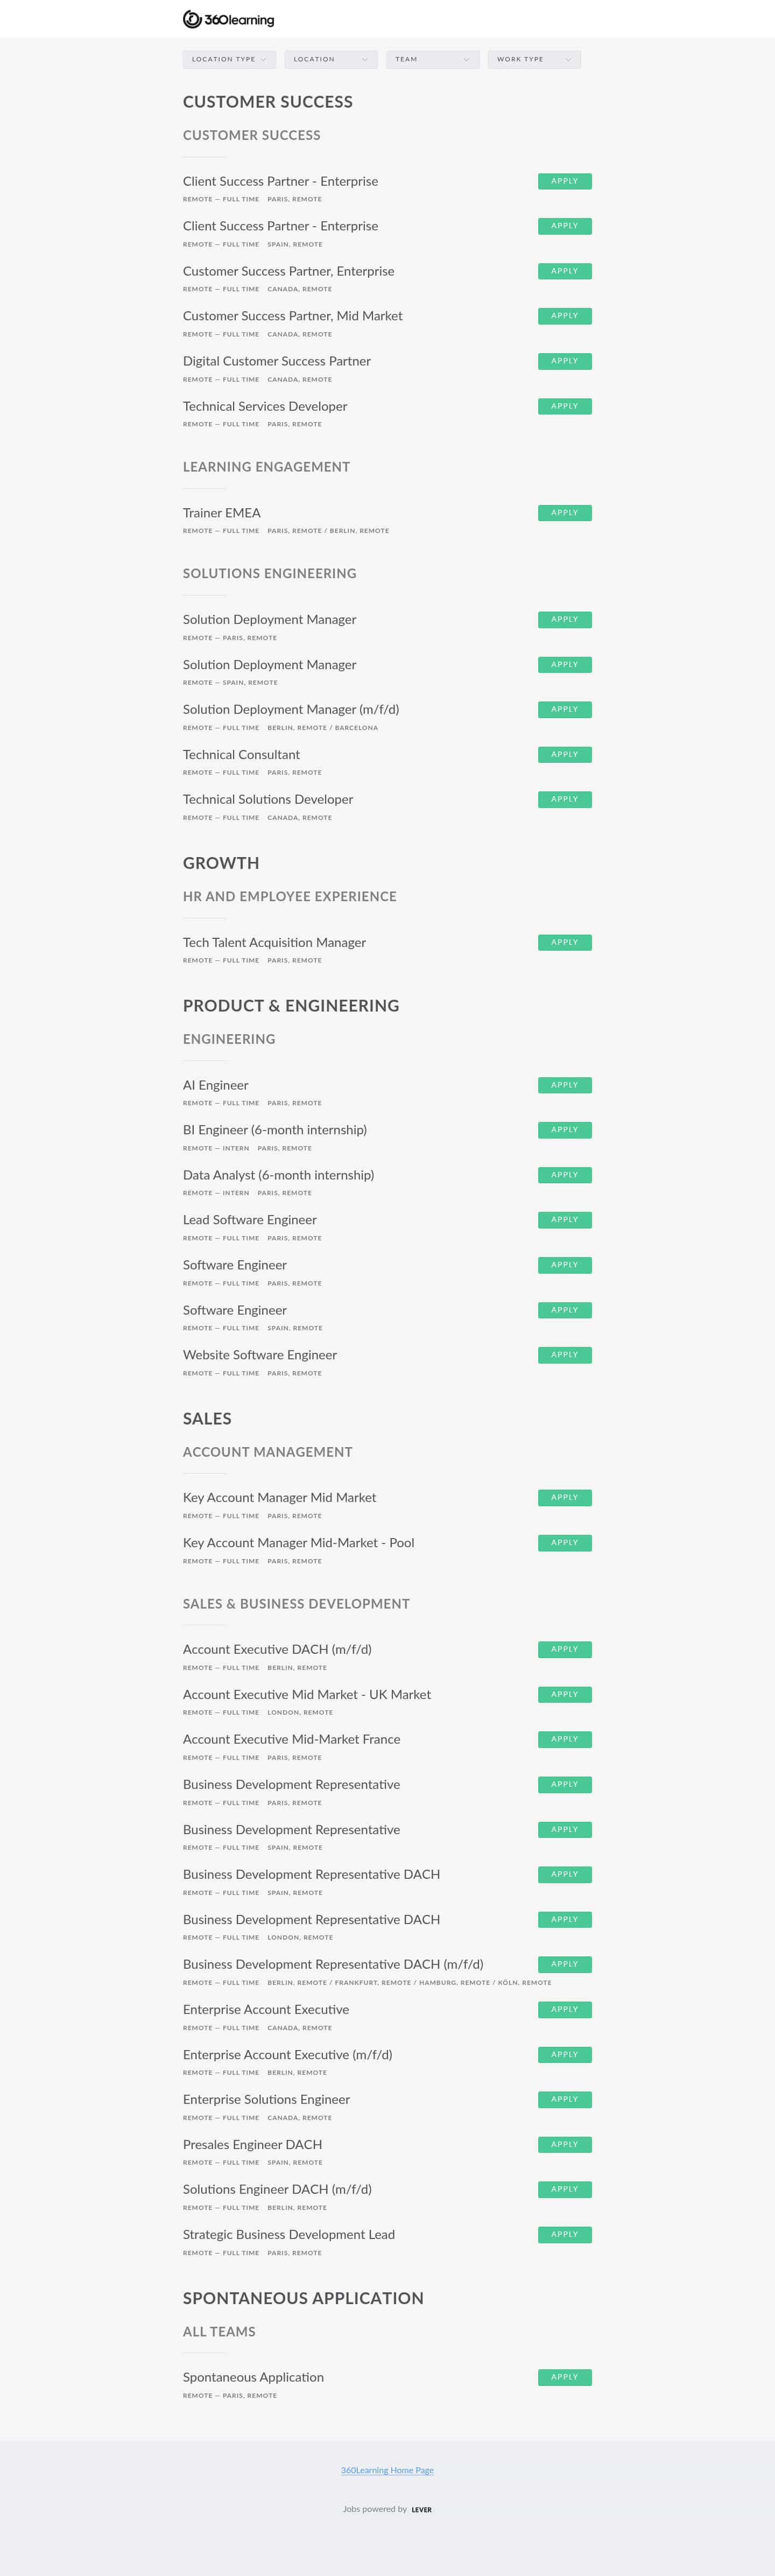This screenshot has width=775, height=2576.
Task: Open Website Software Engineer listing
Action: (x=260, y=1355)
